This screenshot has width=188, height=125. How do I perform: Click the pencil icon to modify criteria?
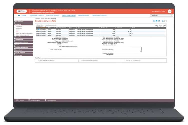[46, 25]
